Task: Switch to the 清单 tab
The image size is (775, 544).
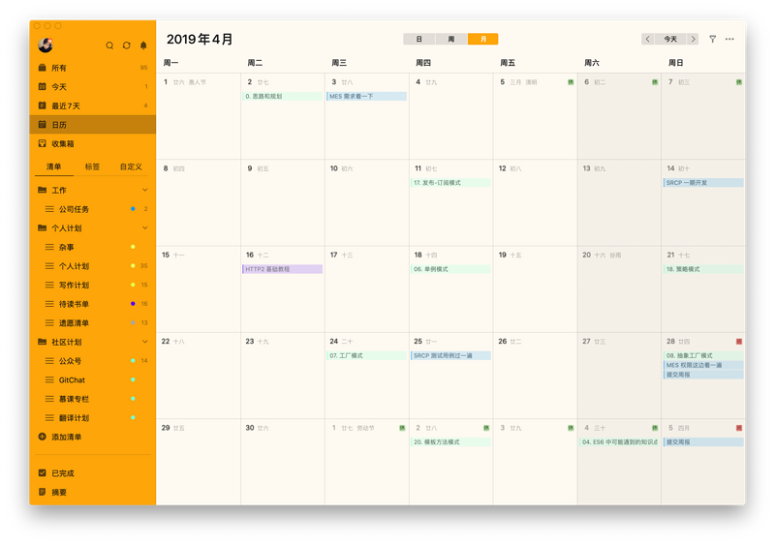Action: point(54,166)
